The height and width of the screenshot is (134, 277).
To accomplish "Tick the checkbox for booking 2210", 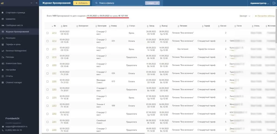I will tap(48, 57).
